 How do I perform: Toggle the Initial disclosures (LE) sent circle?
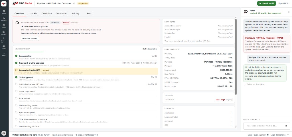[x=16, y=84]
